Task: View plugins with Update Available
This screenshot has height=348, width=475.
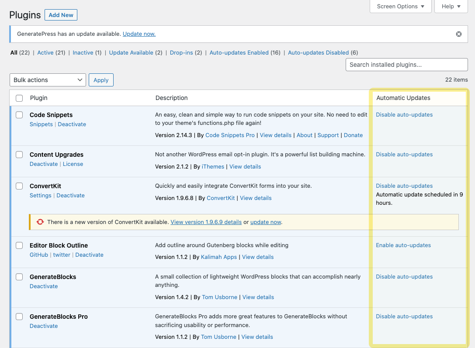Action: (131, 52)
